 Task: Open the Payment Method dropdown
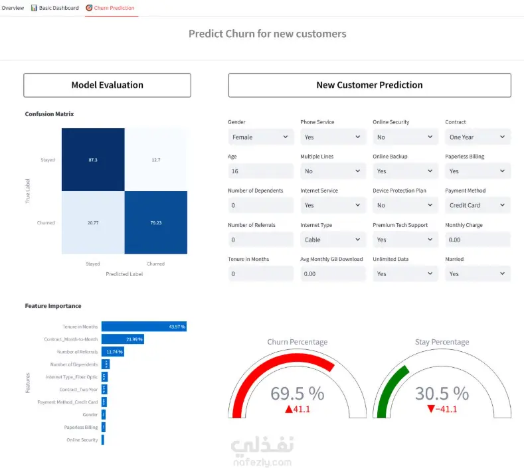click(478, 205)
